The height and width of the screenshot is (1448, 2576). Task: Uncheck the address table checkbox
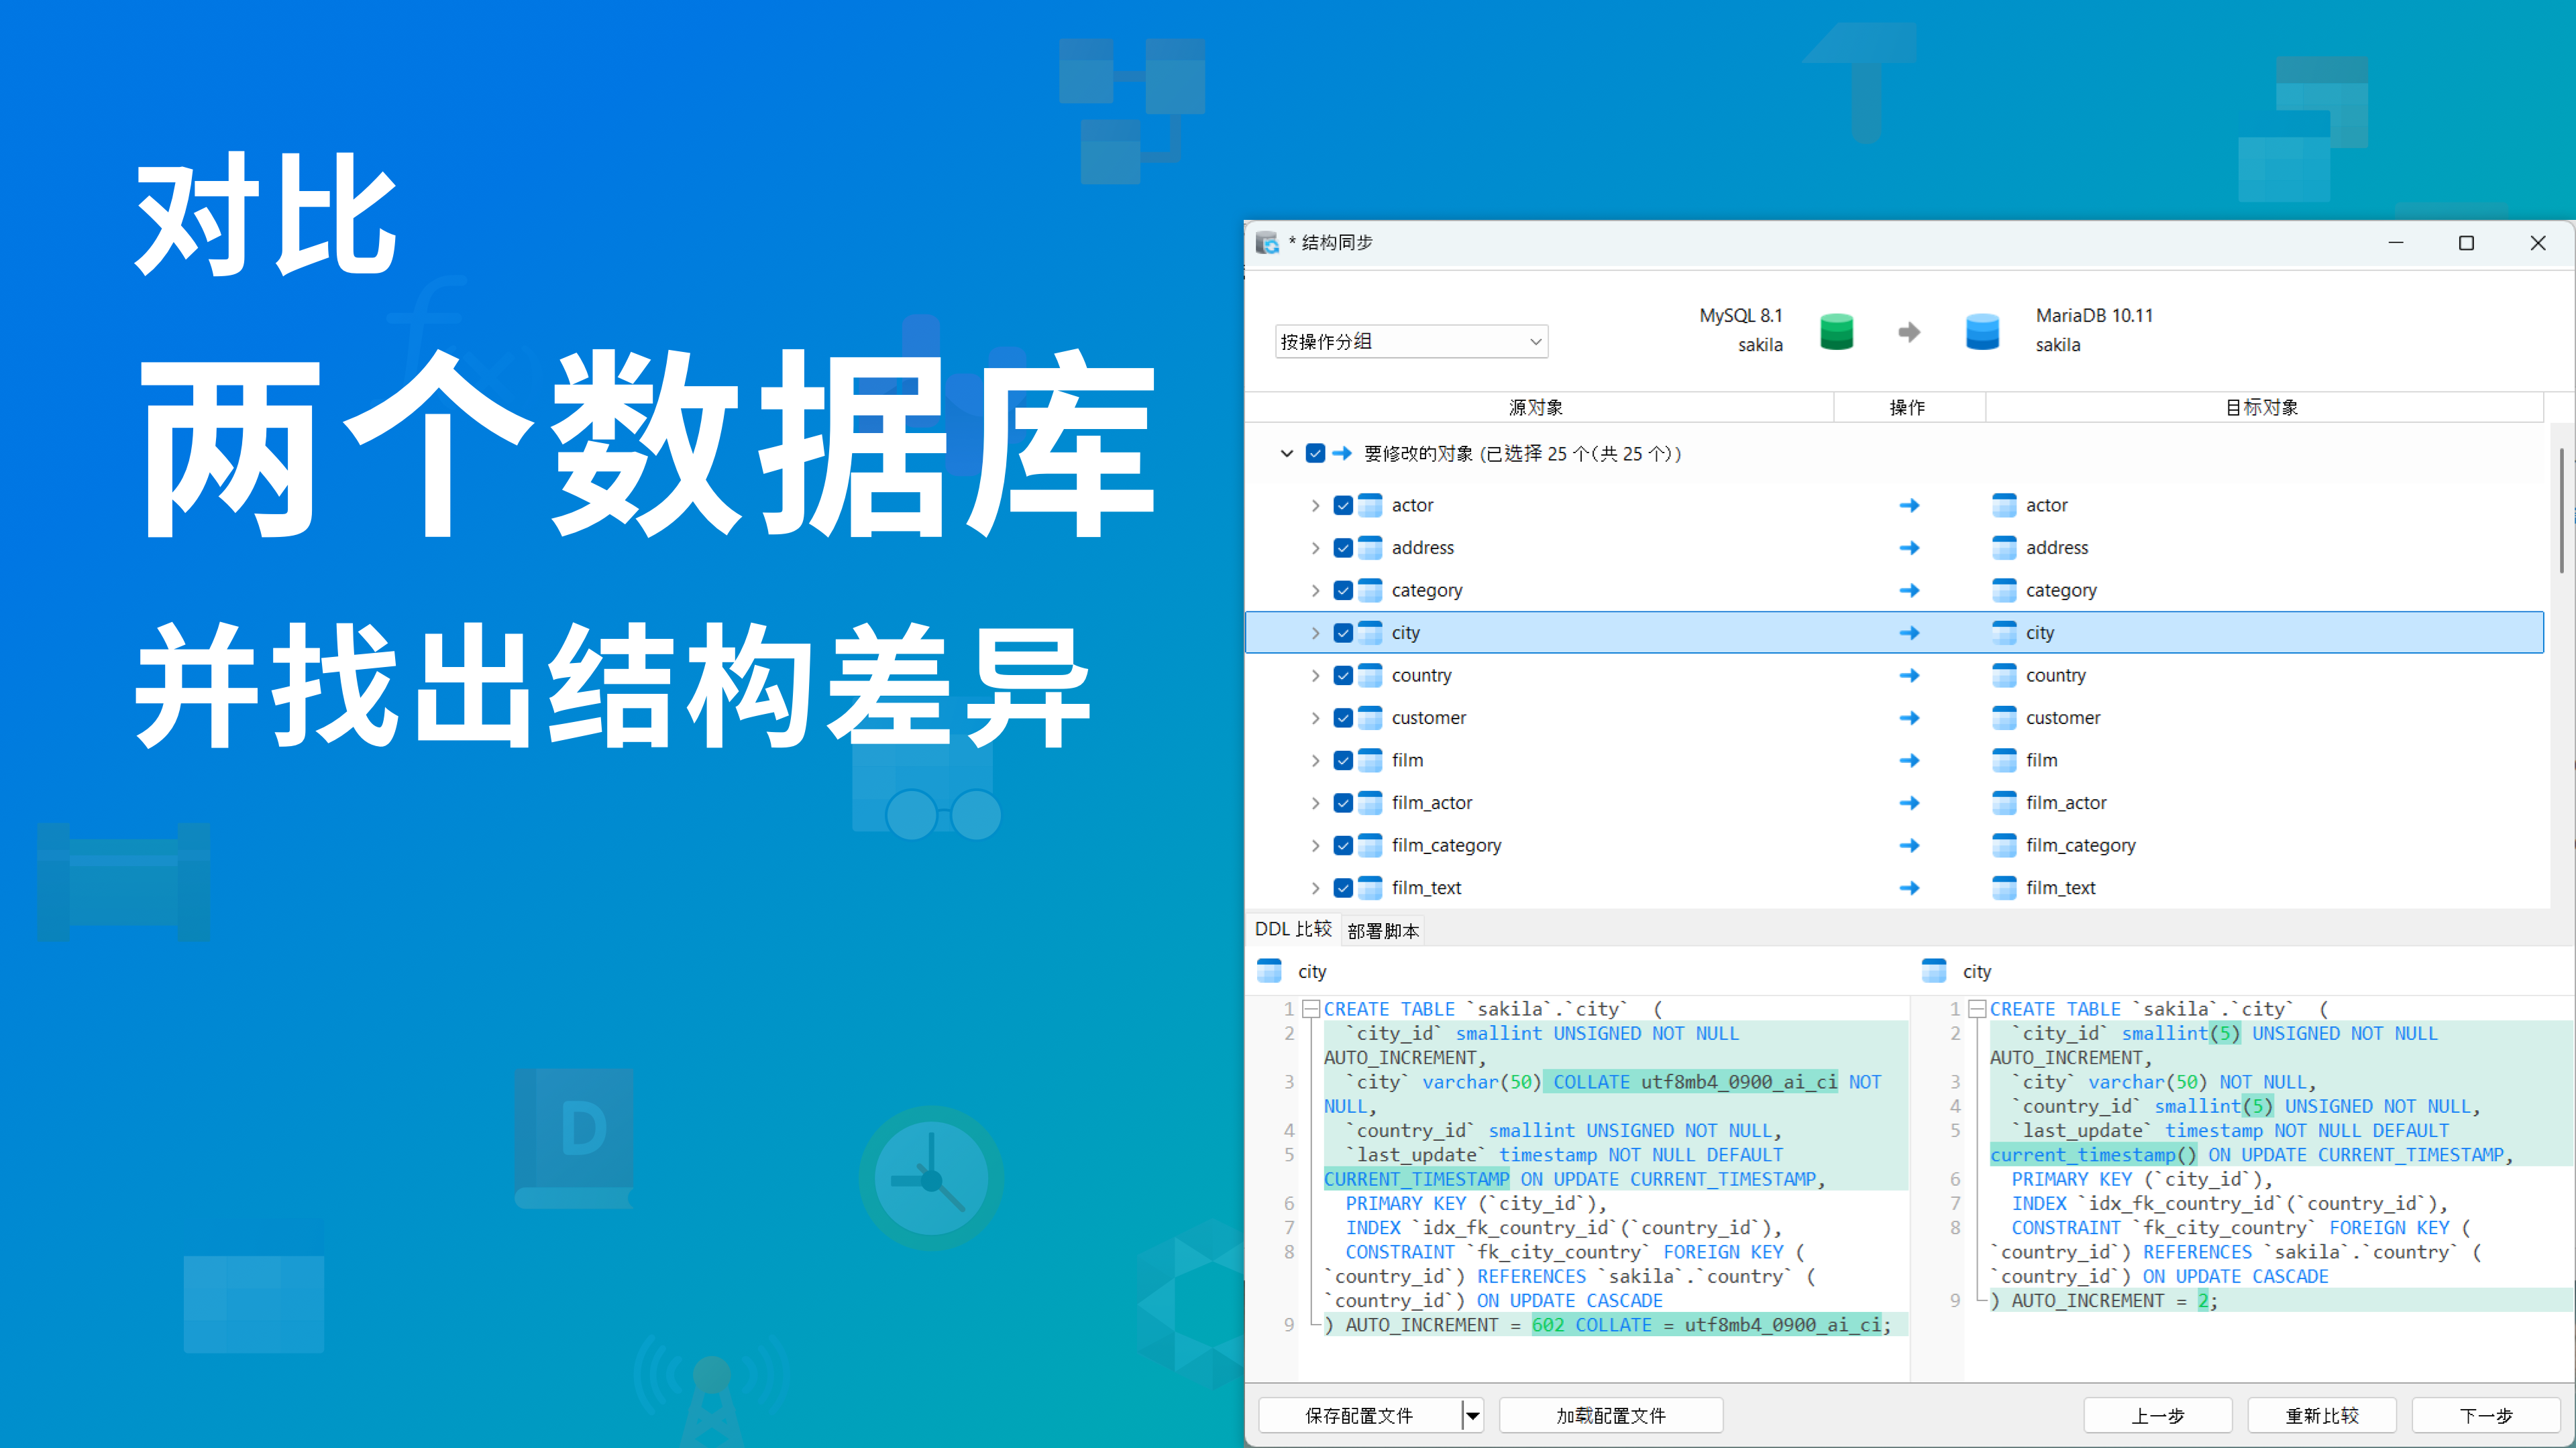[1343, 548]
